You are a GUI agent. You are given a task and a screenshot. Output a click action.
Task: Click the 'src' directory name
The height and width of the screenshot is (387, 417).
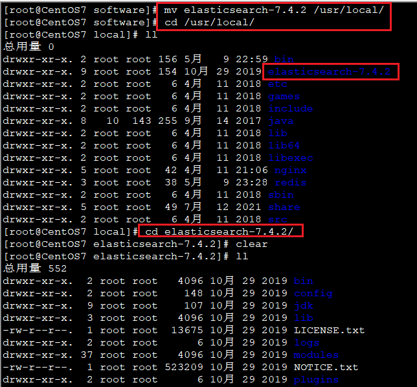277,219
